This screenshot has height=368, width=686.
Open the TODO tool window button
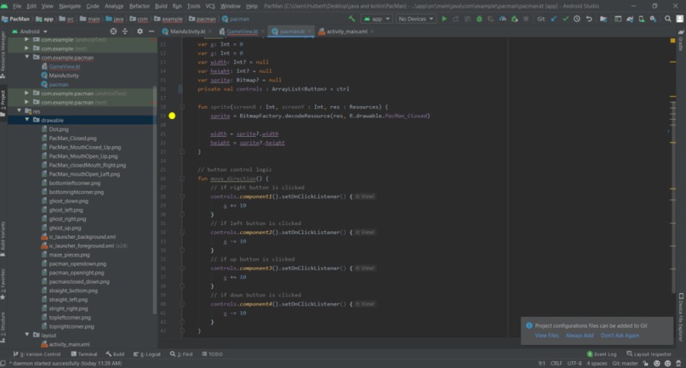[x=212, y=354]
